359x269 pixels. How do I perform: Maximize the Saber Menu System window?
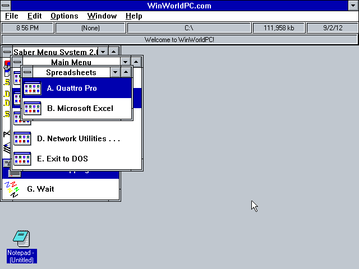tap(113, 52)
